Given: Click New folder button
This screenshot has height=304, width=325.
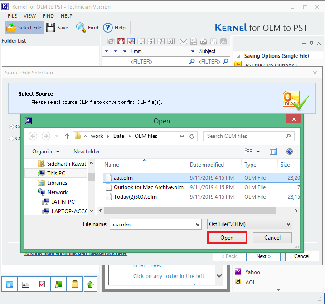Looking at the screenshot, I should click(87, 152).
